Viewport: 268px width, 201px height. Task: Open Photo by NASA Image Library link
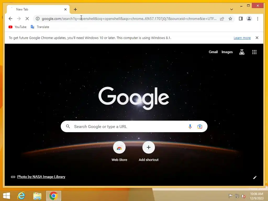[41, 177]
